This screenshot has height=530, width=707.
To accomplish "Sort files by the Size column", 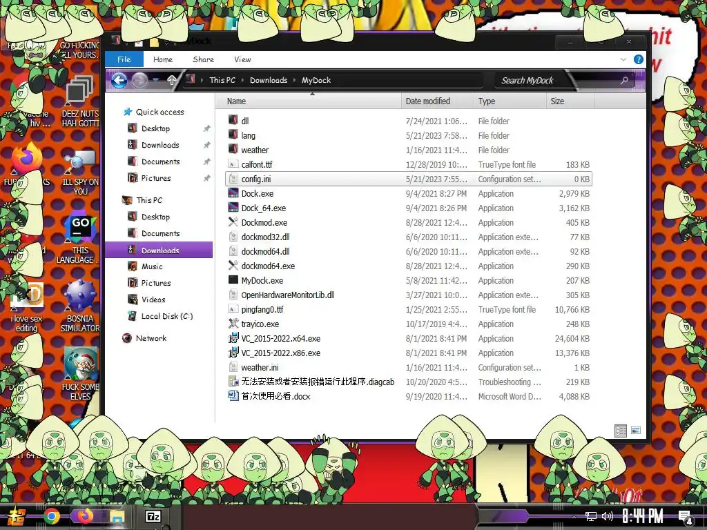I will click(570, 101).
